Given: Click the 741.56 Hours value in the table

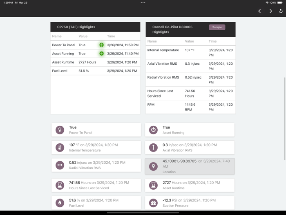Looking at the screenshot, I should tap(190, 93).
